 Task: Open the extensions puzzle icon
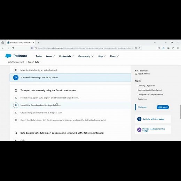(x=173, y=48)
